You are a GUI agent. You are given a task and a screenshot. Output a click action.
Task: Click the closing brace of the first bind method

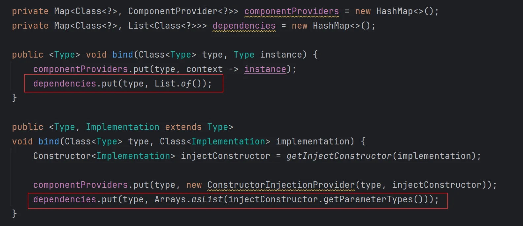pyautogui.click(x=14, y=98)
